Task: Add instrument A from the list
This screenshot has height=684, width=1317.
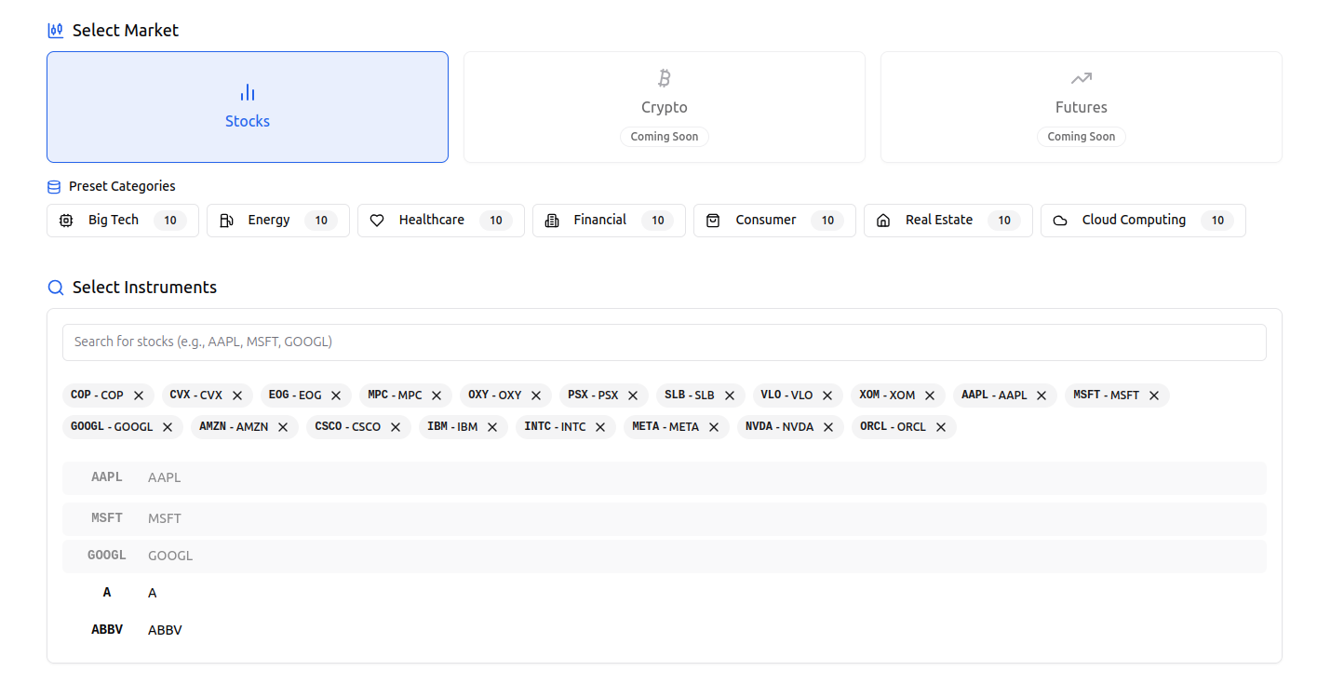Action: click(x=665, y=593)
